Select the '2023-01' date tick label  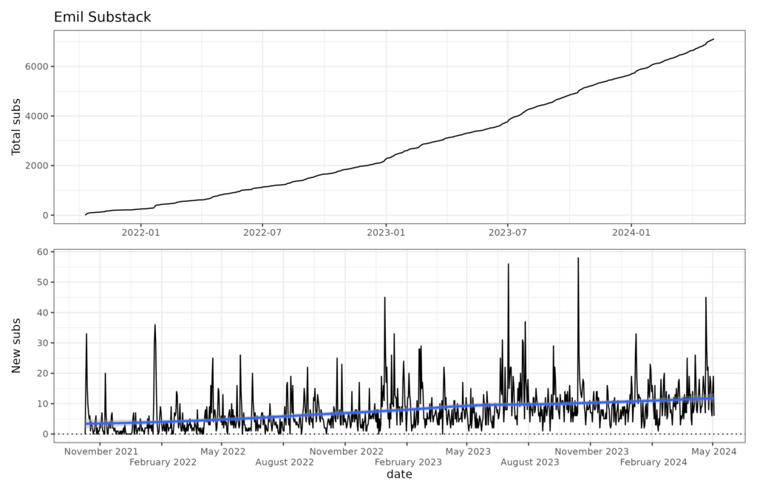(x=386, y=233)
